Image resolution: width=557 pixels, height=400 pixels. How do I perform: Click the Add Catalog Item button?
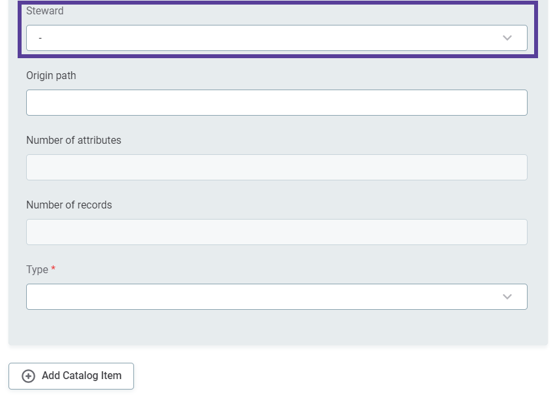(x=71, y=376)
